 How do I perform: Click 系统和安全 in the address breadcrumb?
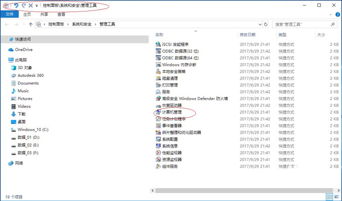point(82,24)
